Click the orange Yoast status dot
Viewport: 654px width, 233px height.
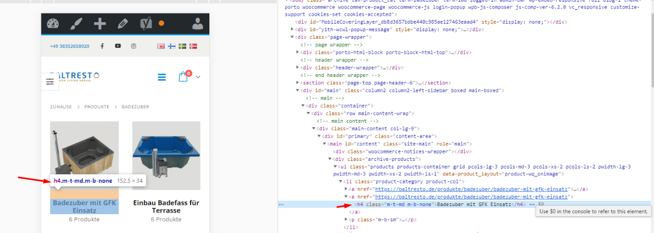click(x=161, y=24)
